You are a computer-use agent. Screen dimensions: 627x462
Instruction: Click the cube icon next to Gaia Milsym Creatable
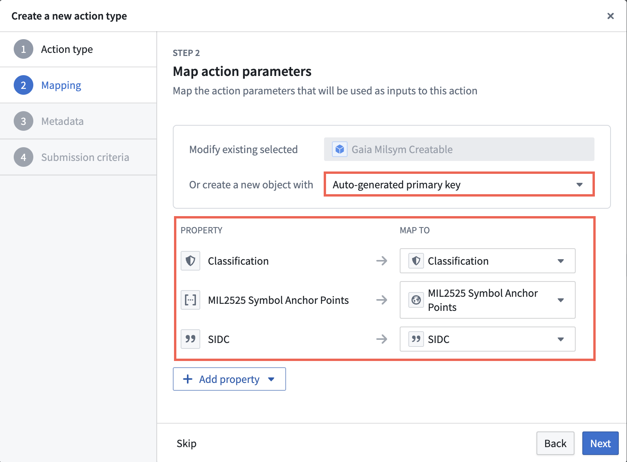(x=340, y=149)
